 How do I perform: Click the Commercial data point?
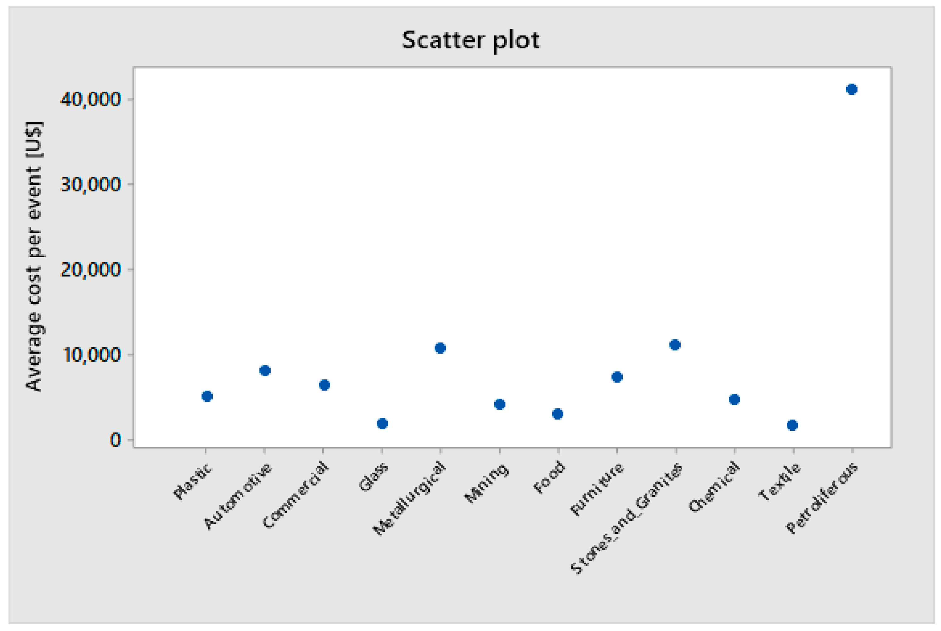point(324,385)
